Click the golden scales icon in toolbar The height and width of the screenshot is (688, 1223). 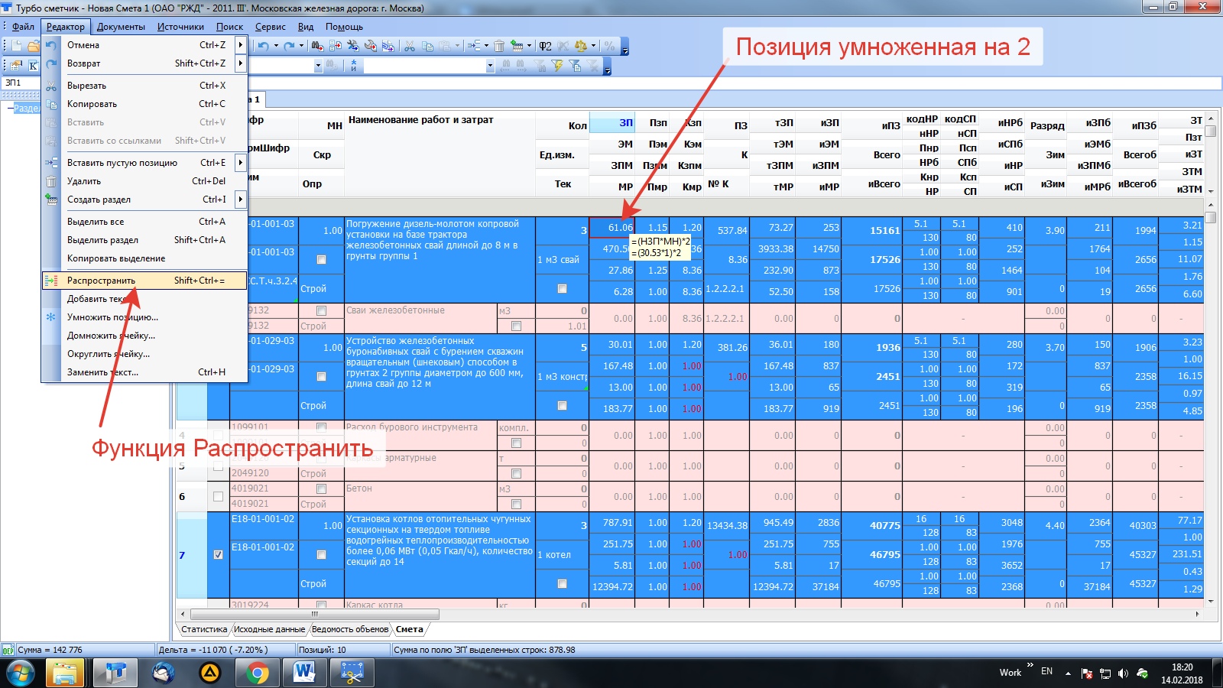[x=581, y=46]
